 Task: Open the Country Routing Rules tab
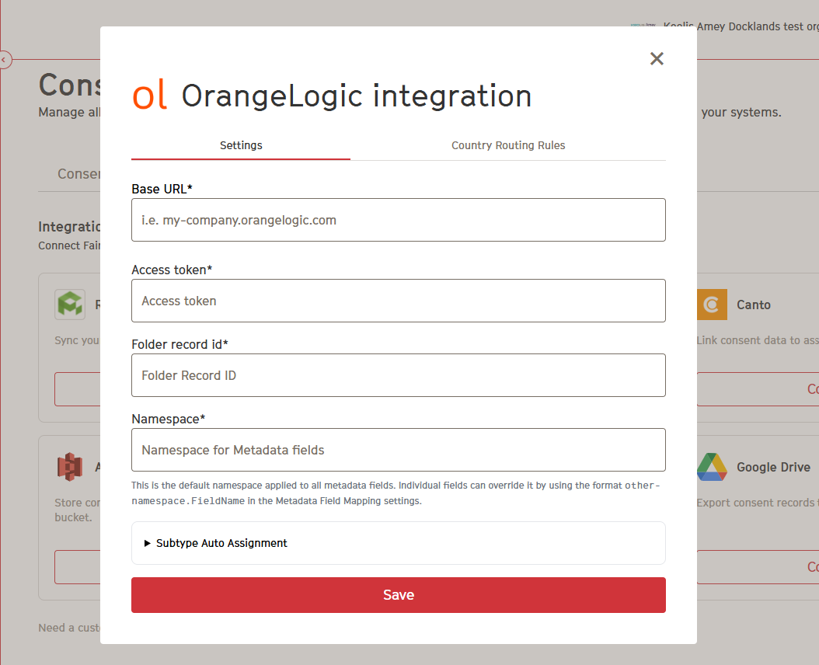(x=508, y=145)
